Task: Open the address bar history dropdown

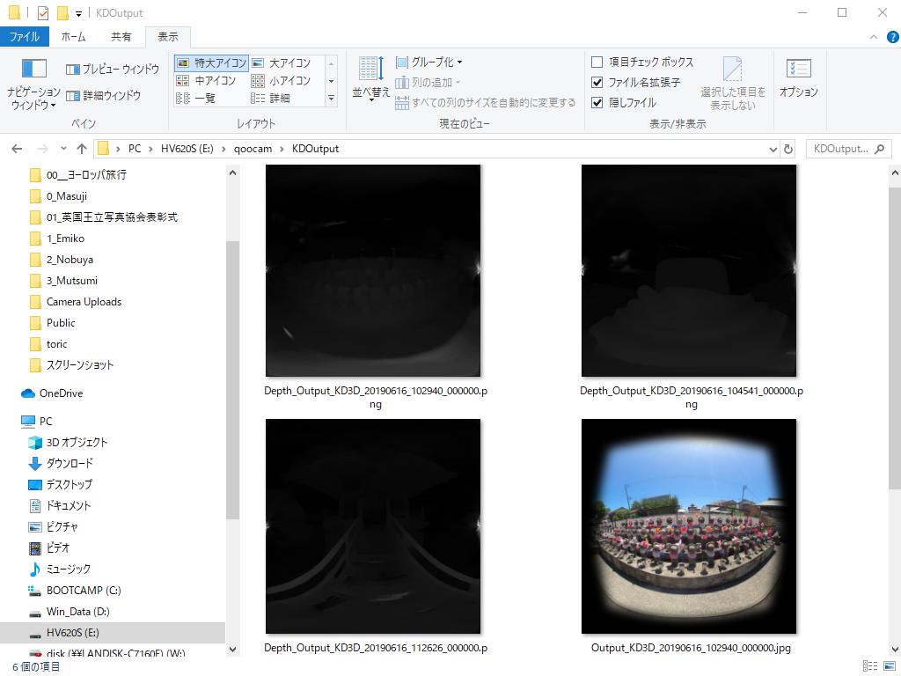Action: pos(773,150)
